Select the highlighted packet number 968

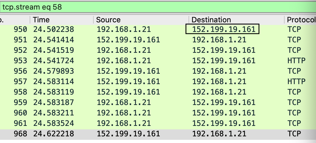pos(158,134)
